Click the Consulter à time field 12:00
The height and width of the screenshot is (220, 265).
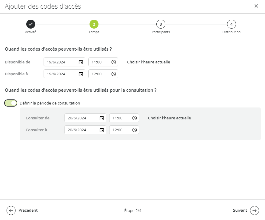tap(124, 130)
